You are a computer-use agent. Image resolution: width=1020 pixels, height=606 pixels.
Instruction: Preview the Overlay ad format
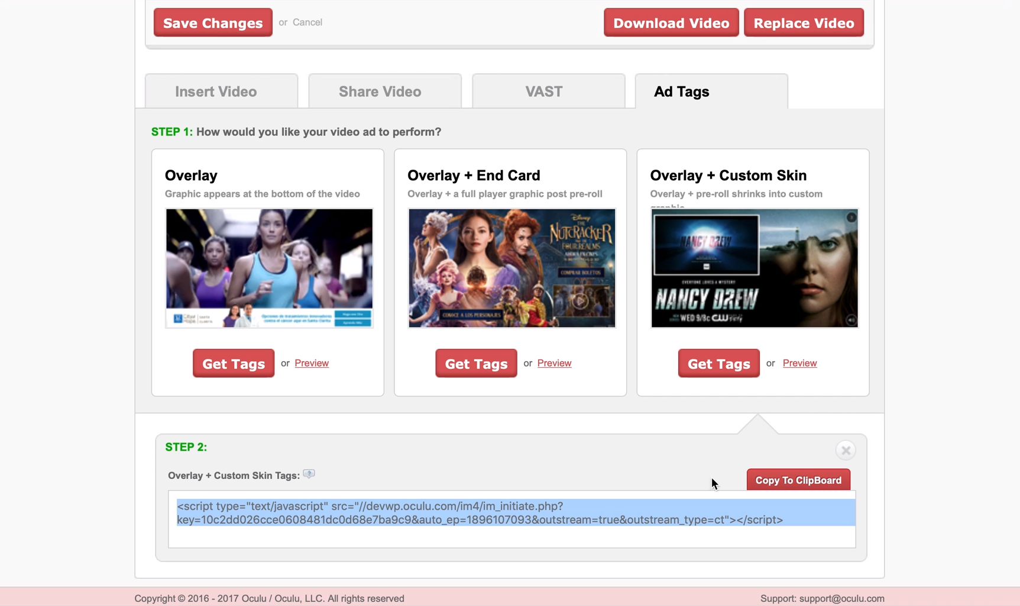coord(312,363)
